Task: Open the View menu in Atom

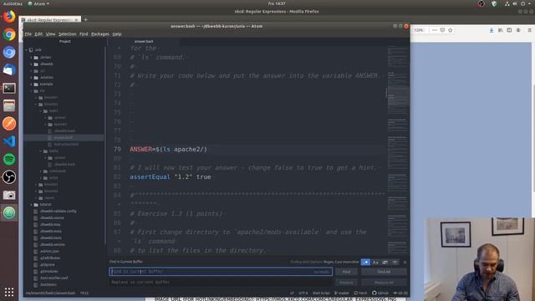Action: (x=50, y=34)
